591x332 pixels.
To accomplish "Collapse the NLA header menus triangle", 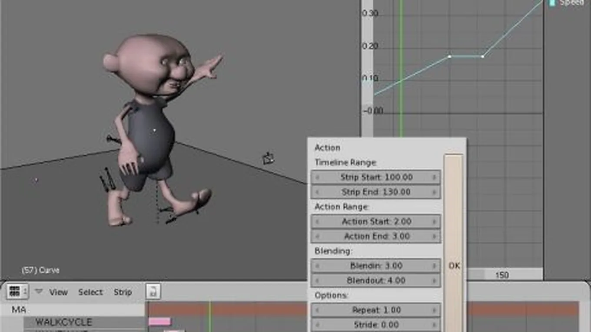I will (x=39, y=291).
